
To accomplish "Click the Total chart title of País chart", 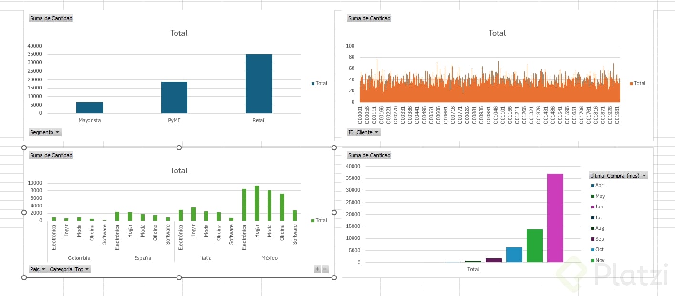I will [x=179, y=170].
